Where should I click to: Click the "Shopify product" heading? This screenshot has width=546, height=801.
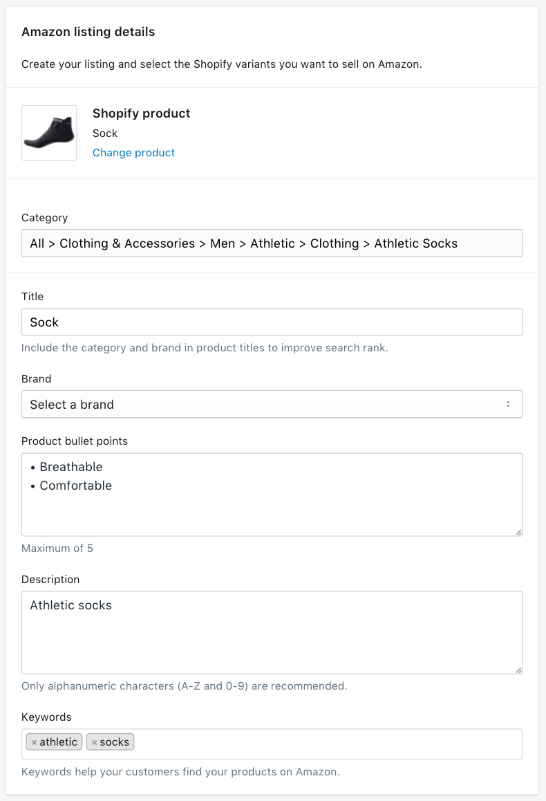(x=141, y=113)
